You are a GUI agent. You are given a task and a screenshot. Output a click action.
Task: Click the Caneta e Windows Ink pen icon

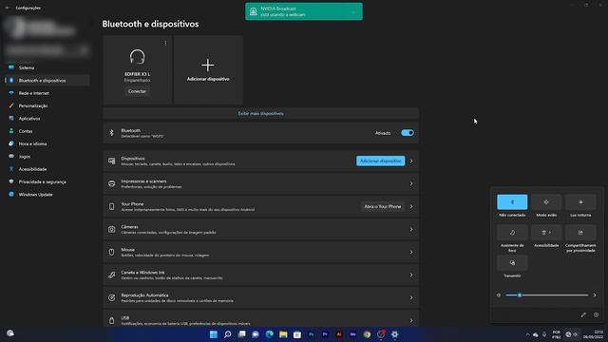click(112, 275)
